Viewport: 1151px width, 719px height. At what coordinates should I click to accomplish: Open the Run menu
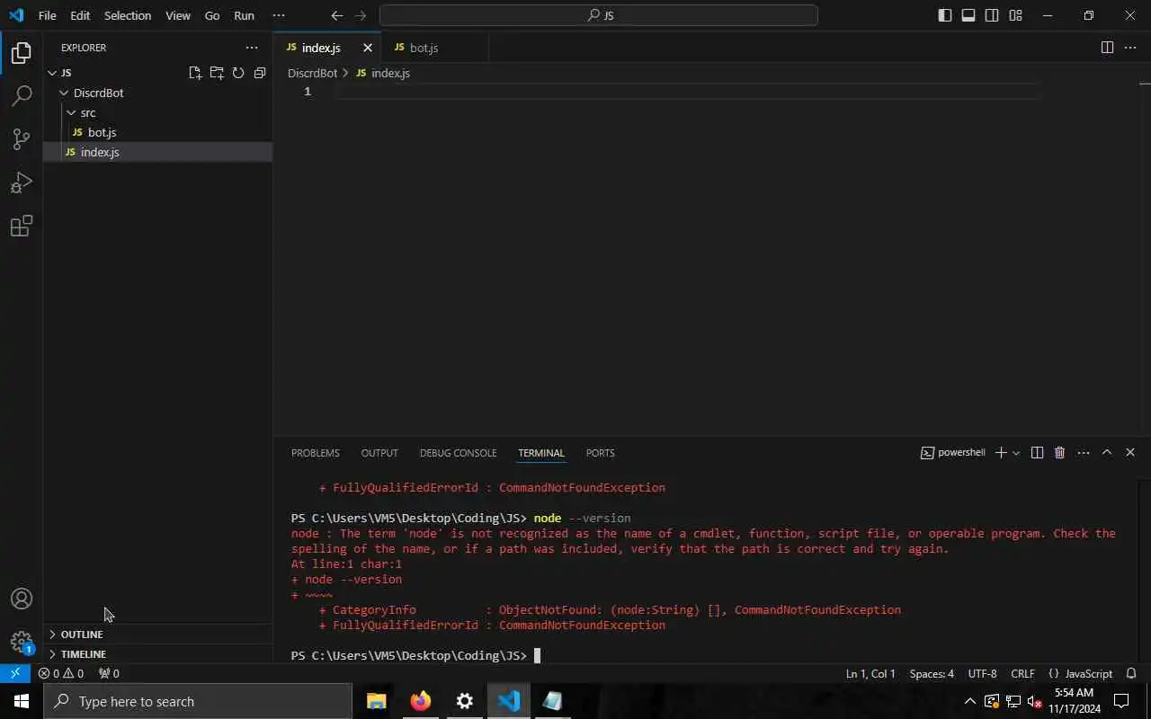point(244,15)
